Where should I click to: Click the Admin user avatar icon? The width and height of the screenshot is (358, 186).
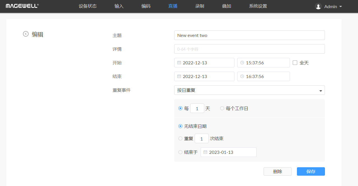point(318,6)
